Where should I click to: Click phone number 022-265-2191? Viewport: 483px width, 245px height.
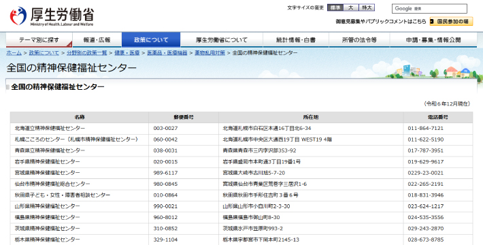click(425, 184)
